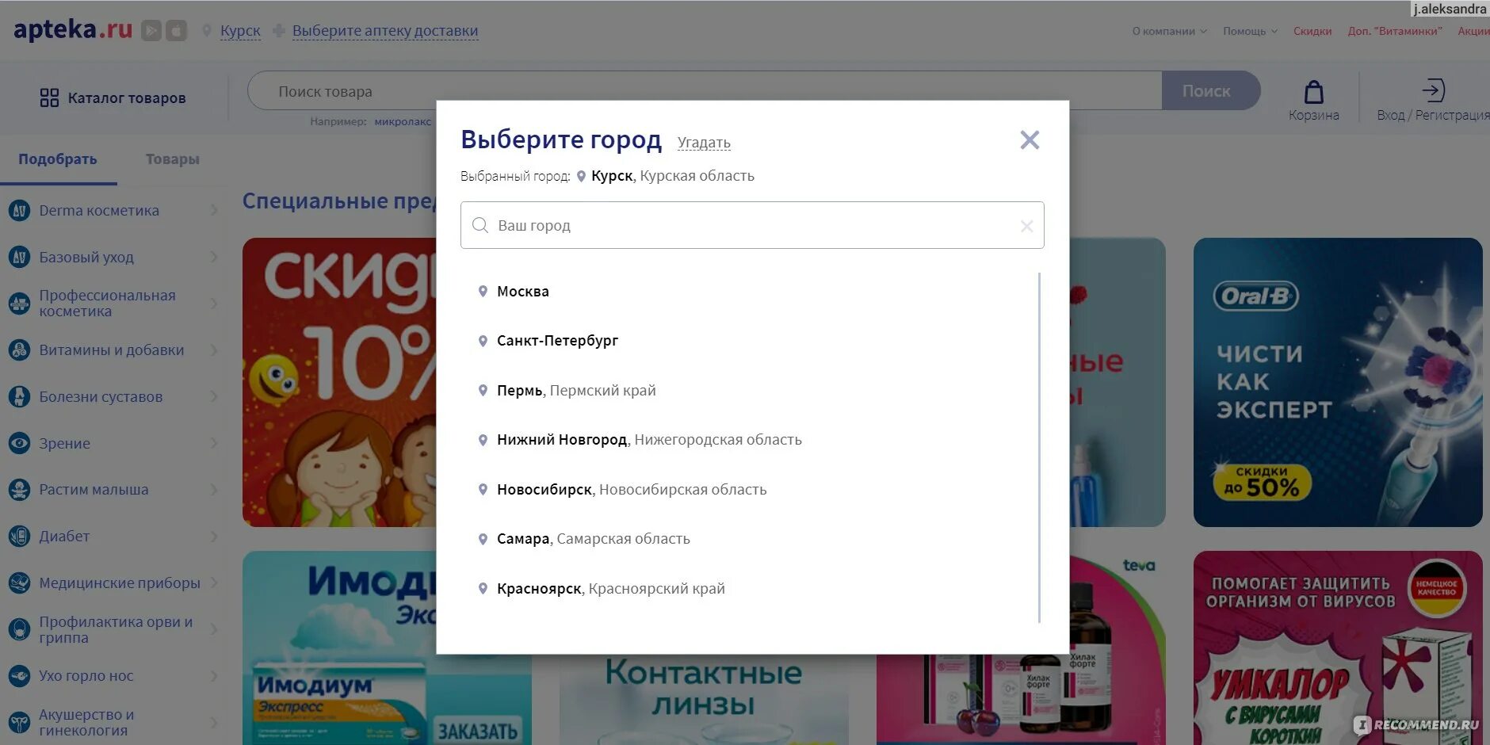Click the Курск city link in header
The image size is (1490, 745).
point(240,31)
